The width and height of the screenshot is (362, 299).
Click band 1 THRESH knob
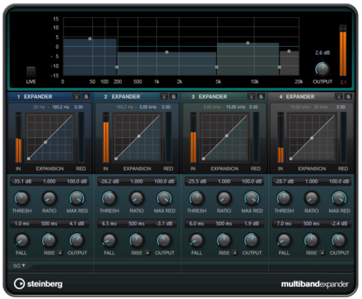coord(21,198)
